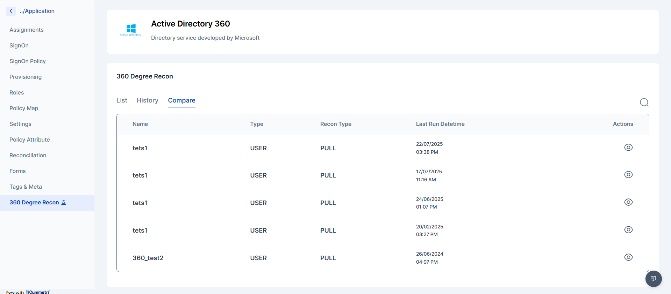The width and height of the screenshot is (671, 294).
Task: Open SignOn in the sidebar
Action: point(19,46)
